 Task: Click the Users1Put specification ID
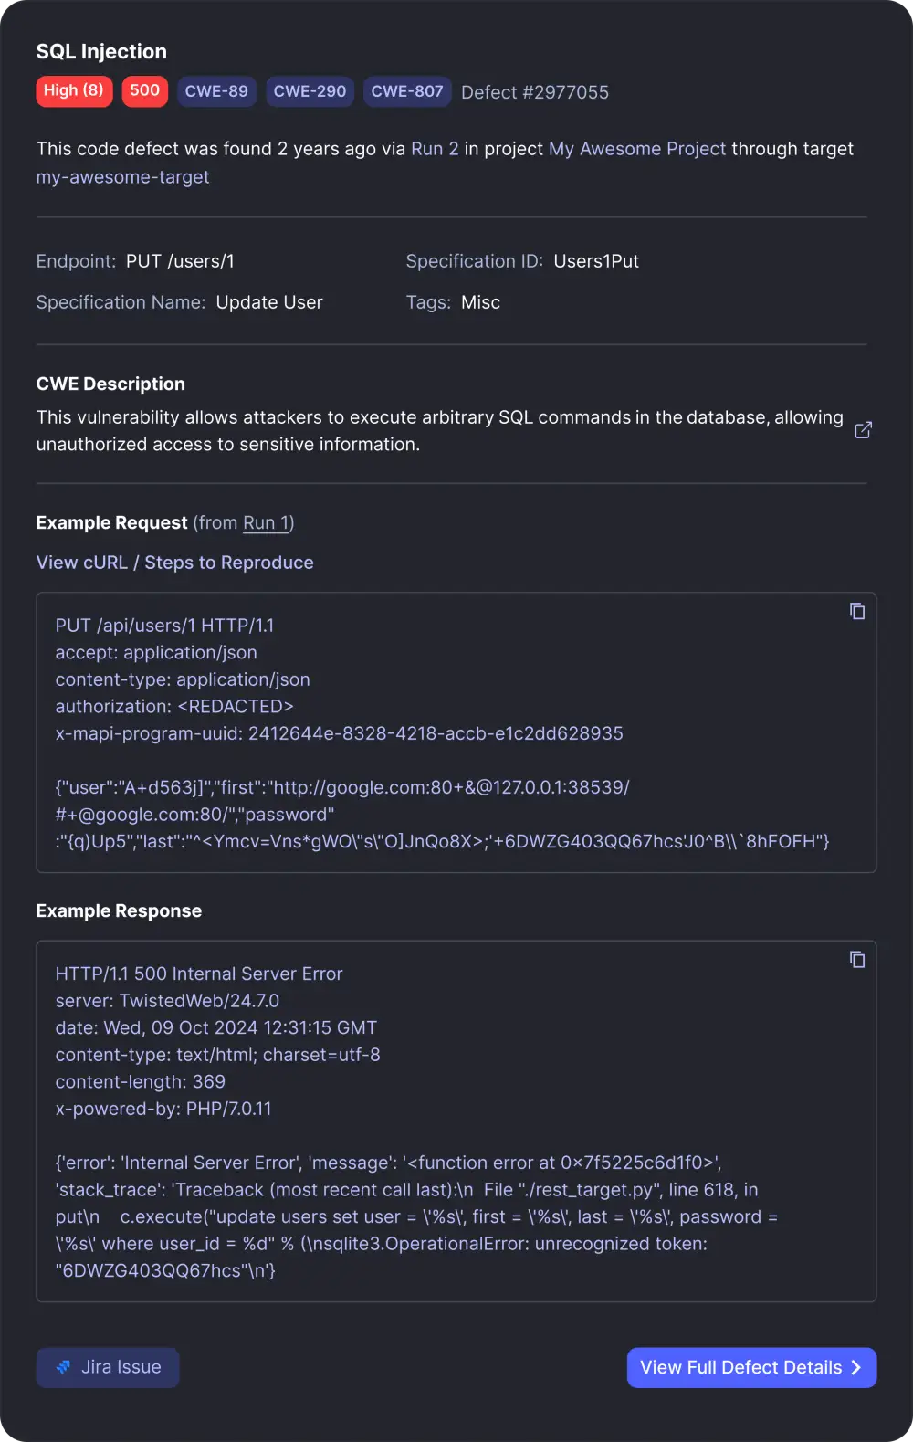(x=597, y=260)
